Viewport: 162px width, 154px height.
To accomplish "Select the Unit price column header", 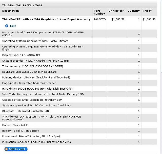I will coord(116,11).
